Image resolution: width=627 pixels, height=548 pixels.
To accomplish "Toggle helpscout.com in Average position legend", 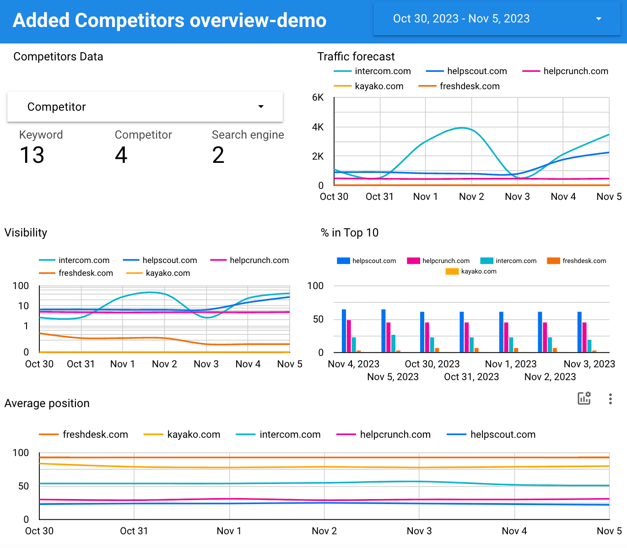I will tap(491, 435).
